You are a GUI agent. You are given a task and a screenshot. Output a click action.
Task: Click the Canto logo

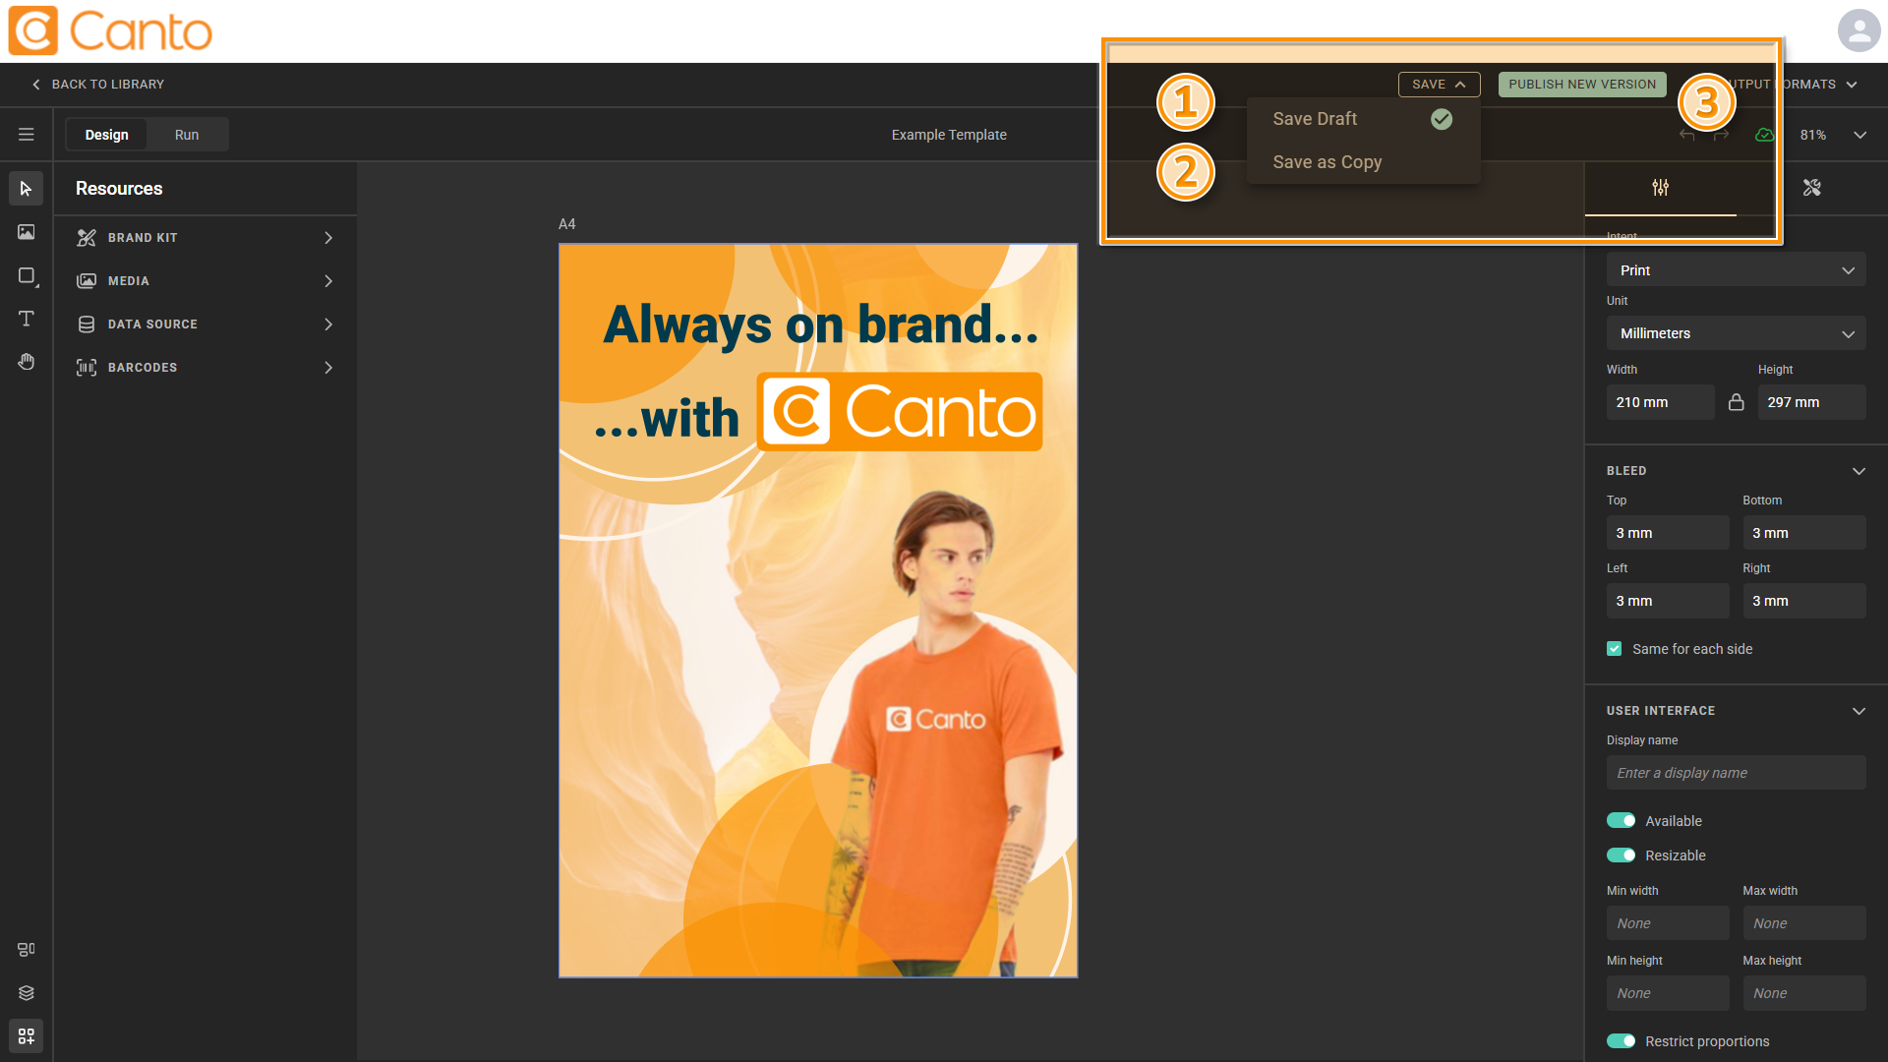click(110, 30)
